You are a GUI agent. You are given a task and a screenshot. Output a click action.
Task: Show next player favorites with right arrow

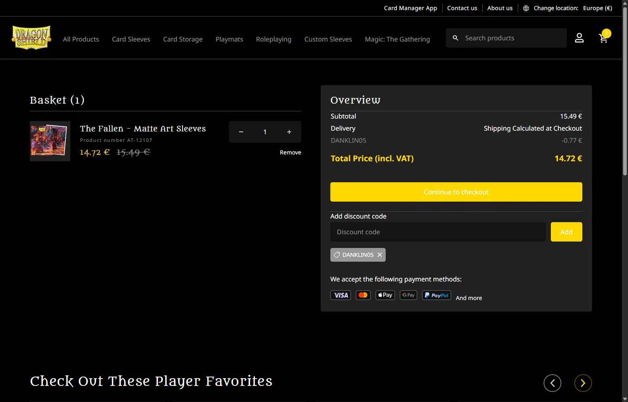pos(583,383)
